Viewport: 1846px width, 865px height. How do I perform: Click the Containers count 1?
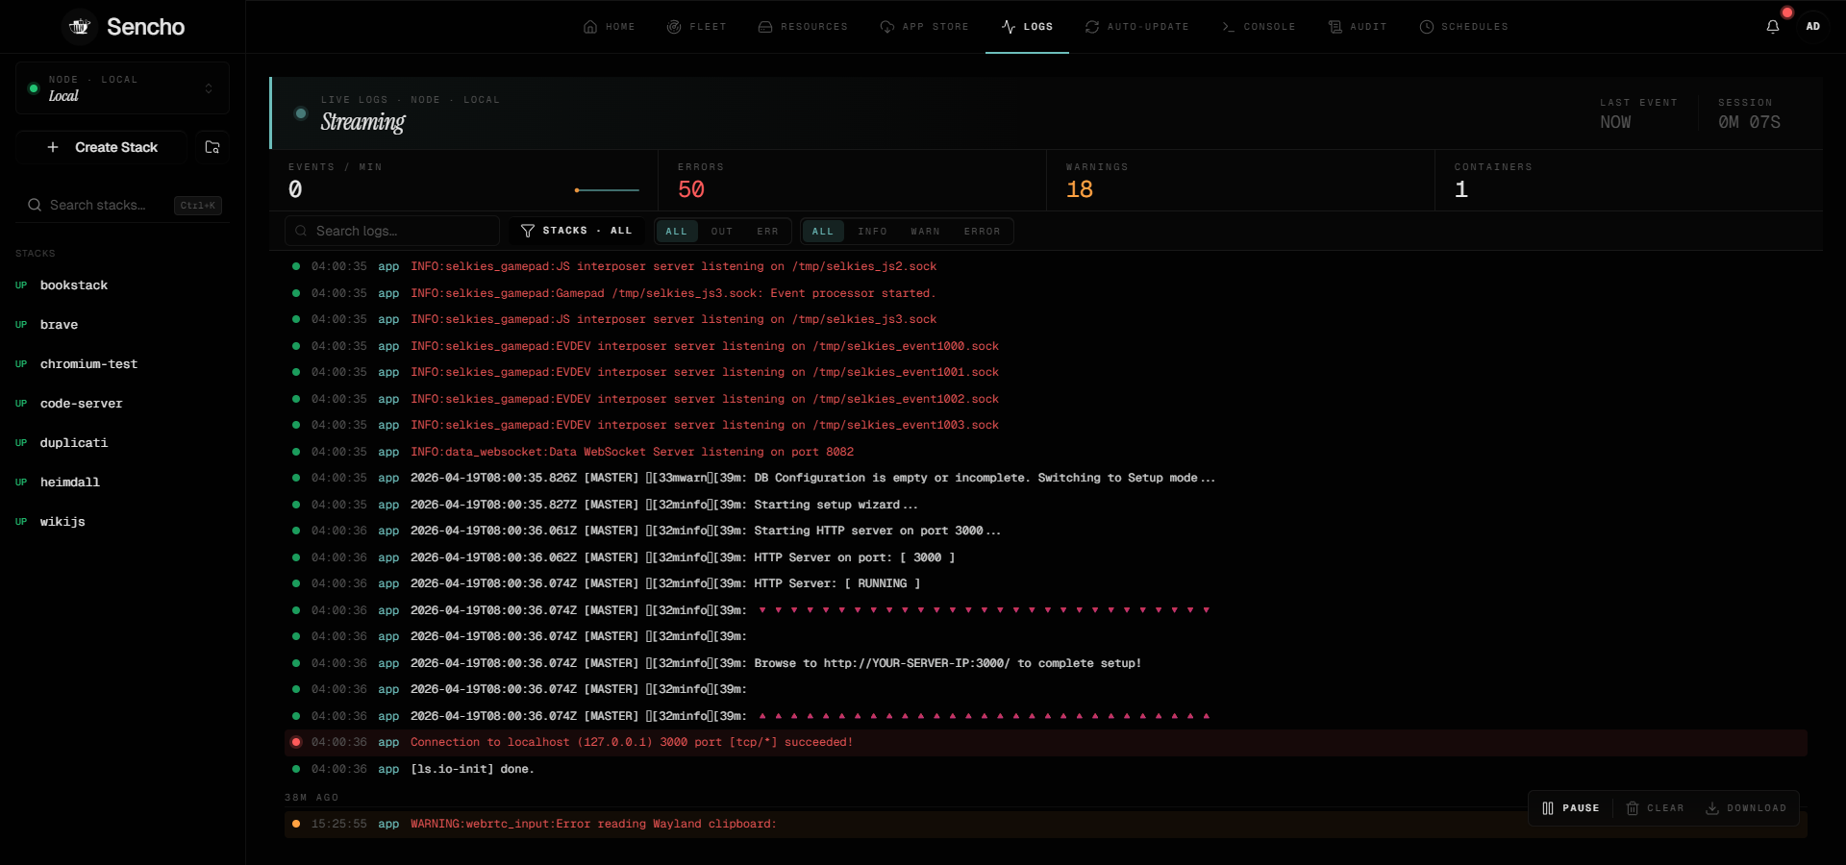coord(1461,189)
